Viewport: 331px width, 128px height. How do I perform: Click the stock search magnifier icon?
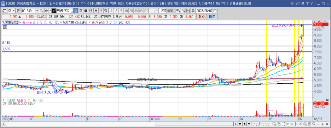tap(41, 11)
